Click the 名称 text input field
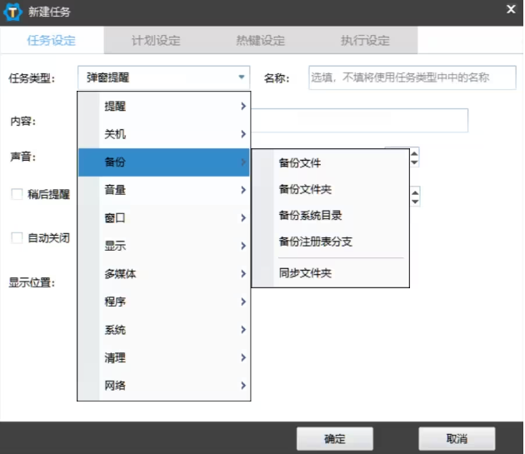Viewport: 525px width, 454px height. tap(412, 78)
